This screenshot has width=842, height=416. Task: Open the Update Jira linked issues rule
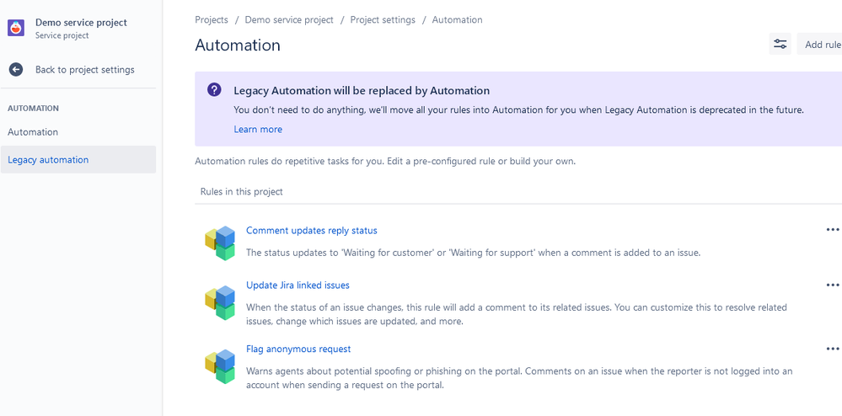click(x=298, y=285)
